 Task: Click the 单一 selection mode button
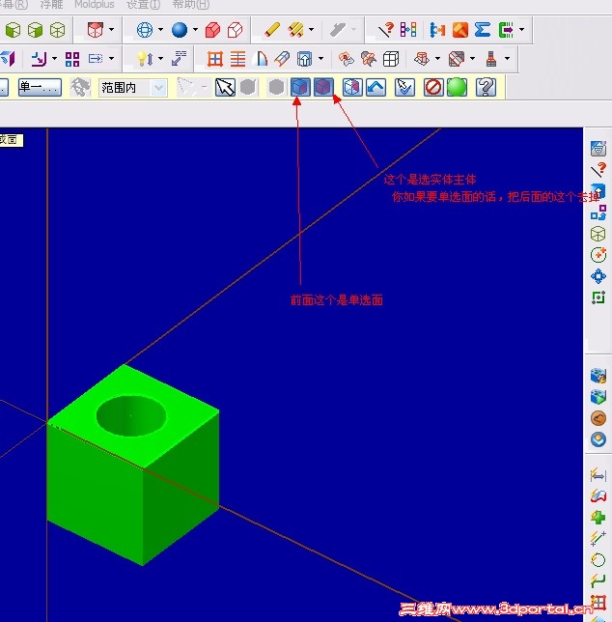coord(40,87)
